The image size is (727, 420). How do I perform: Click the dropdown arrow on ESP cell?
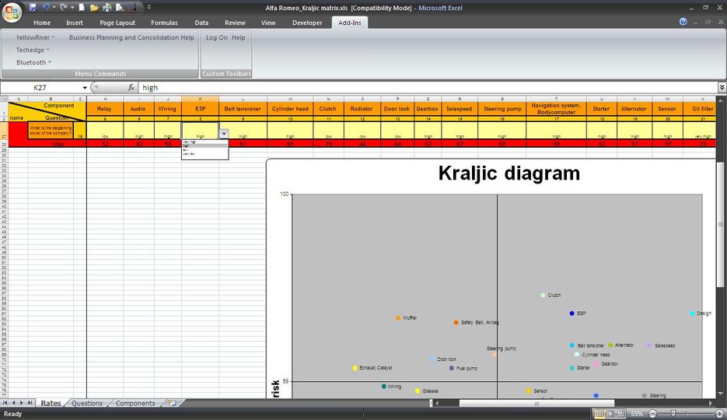224,134
